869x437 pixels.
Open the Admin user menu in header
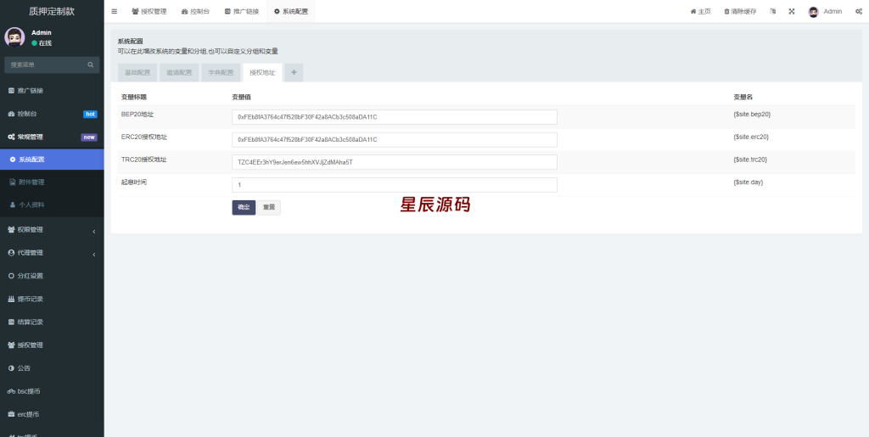pyautogui.click(x=825, y=11)
